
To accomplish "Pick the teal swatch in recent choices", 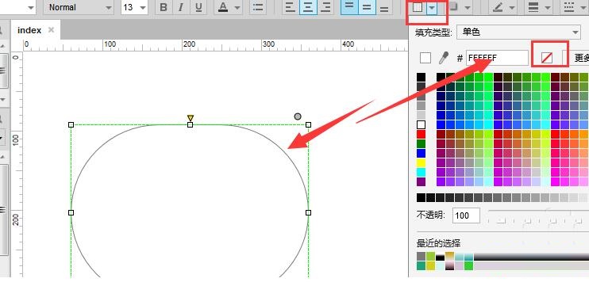I will [x=421, y=265].
